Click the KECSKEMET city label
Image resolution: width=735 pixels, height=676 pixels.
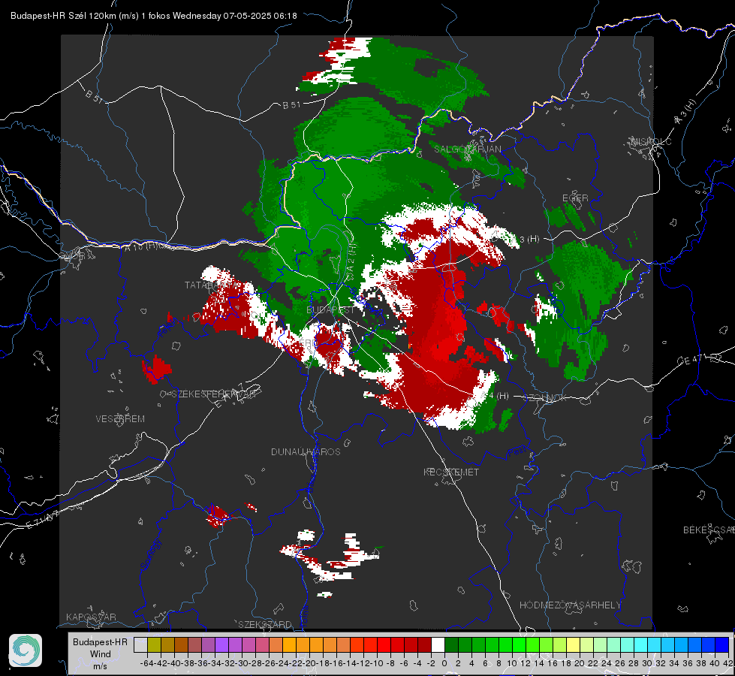(451, 472)
